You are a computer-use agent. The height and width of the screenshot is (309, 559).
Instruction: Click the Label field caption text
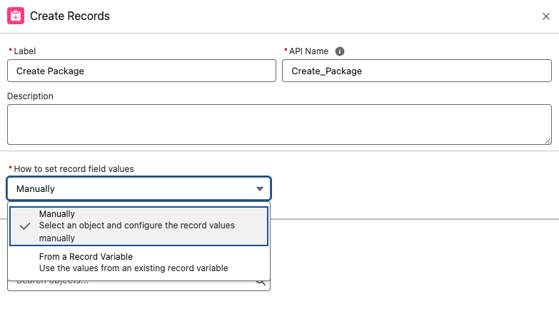[24, 51]
